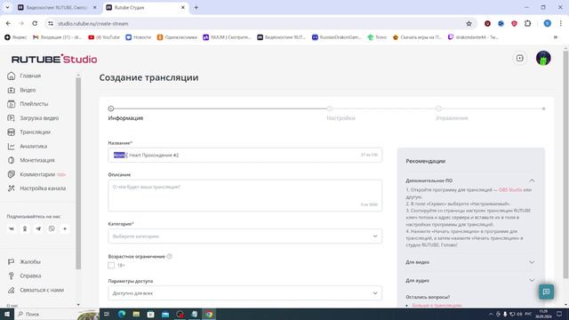Image resolution: width=569 pixels, height=320 pixels.
Task: Click the sidebar vertical scrollbar
Action: pos(78,173)
